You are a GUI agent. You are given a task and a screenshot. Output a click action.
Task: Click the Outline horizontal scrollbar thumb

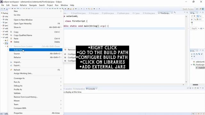195,85
